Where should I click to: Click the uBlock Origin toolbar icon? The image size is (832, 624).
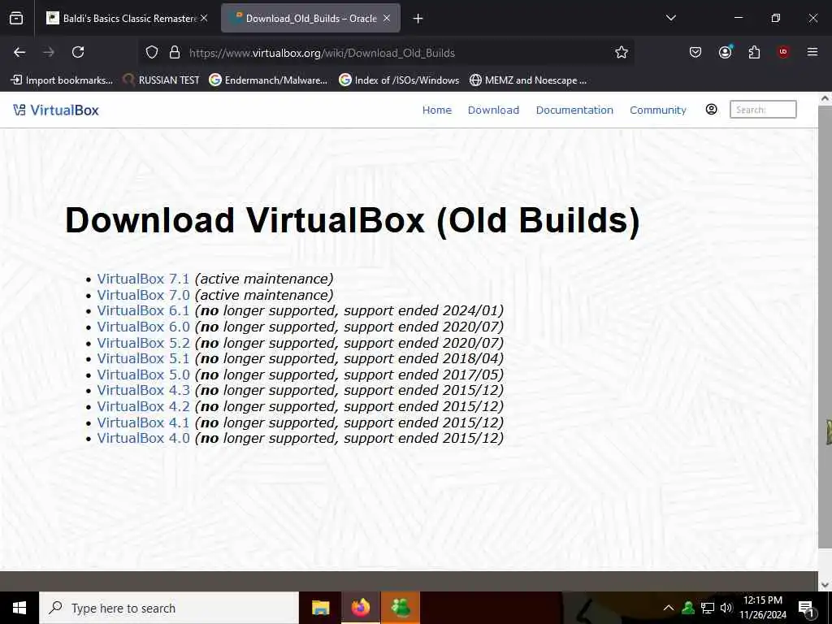(782, 52)
